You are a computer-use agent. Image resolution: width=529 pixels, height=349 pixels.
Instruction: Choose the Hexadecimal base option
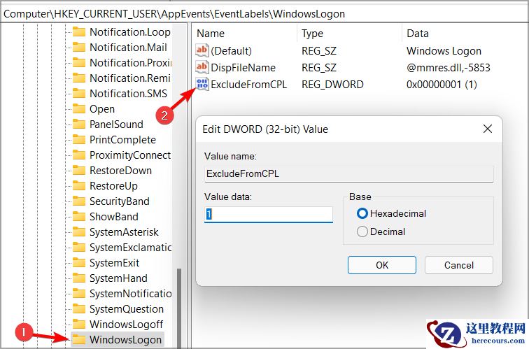(391, 213)
